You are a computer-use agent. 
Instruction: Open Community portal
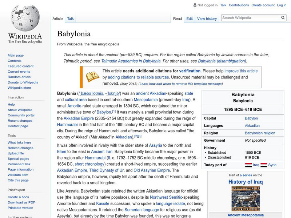coord(21,115)
